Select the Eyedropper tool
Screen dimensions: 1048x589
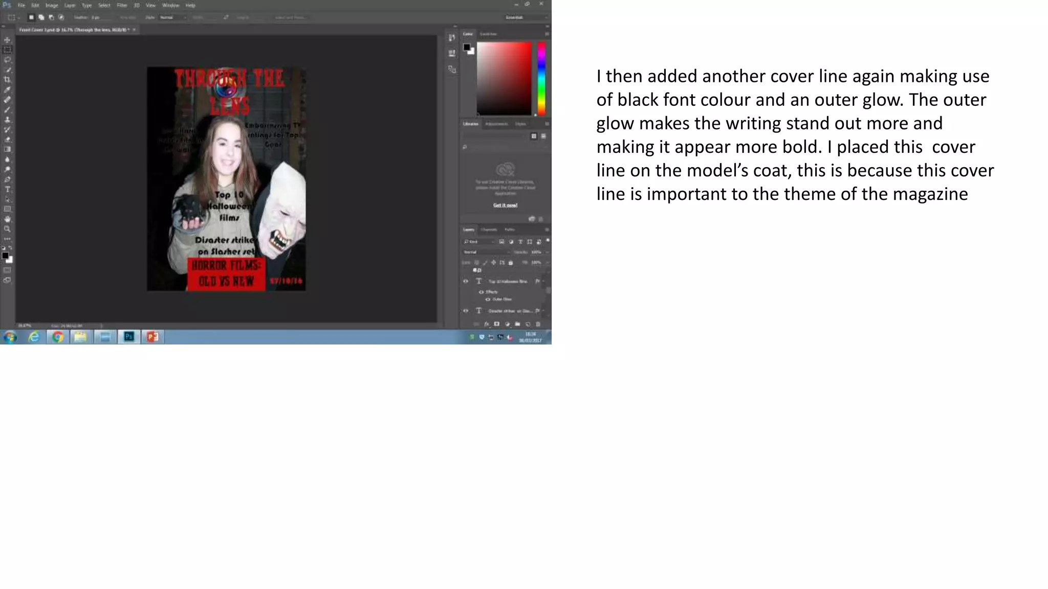[7, 89]
